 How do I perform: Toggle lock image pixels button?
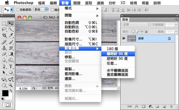138,32
